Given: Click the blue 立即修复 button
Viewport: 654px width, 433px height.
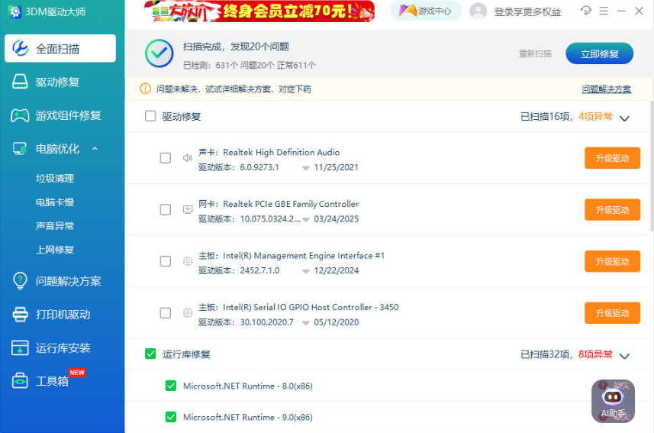Looking at the screenshot, I should coord(599,53).
